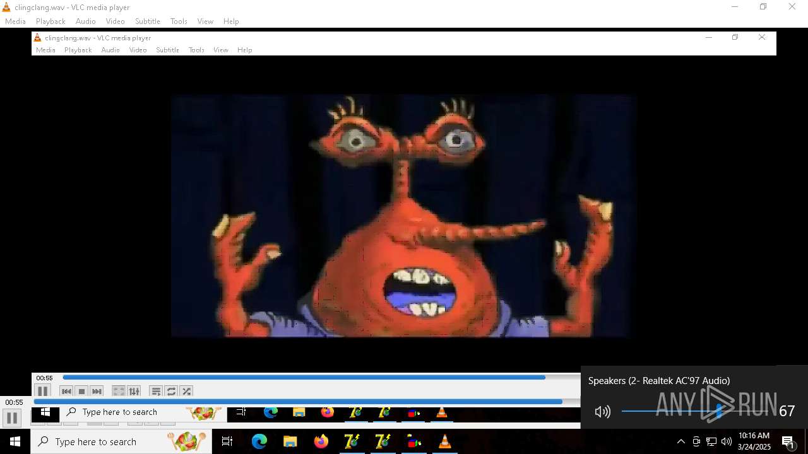This screenshot has width=808, height=454.
Task: Launch Microsoft Edge from the taskbar
Action: coord(259,441)
